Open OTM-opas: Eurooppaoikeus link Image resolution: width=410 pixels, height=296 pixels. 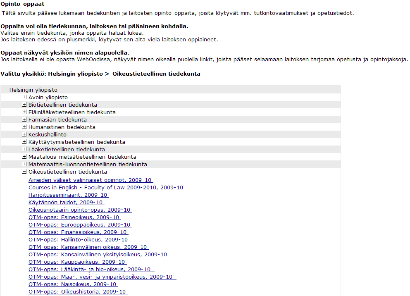click(x=80, y=225)
